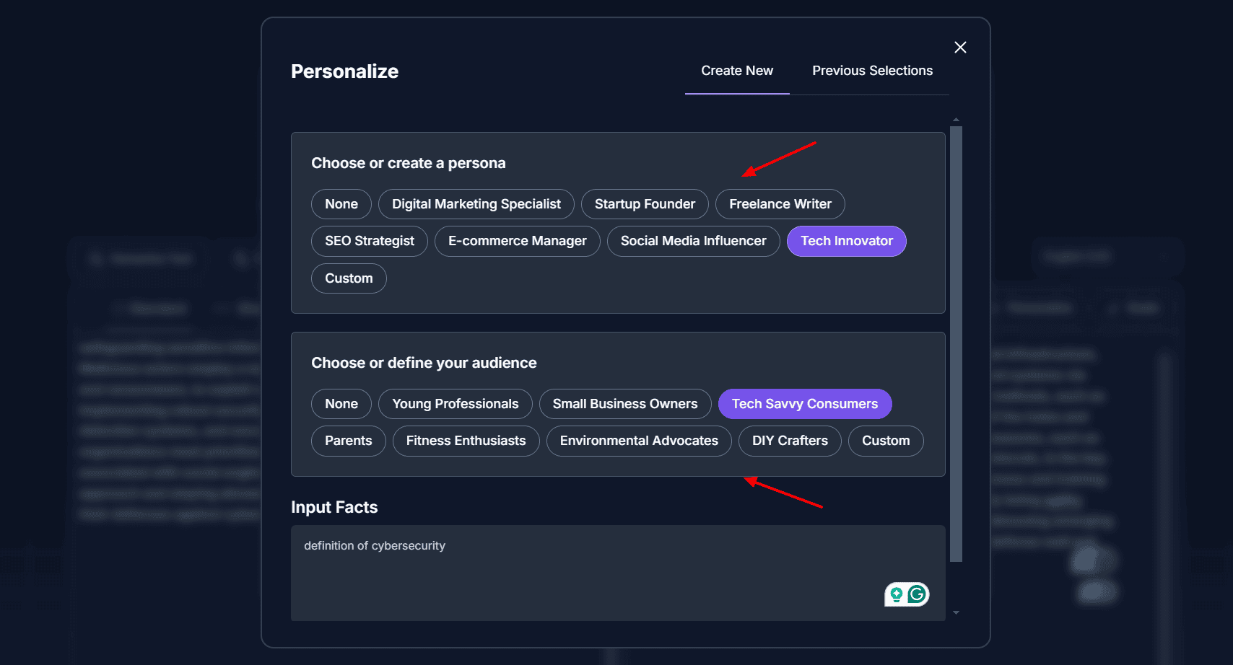This screenshot has height=665, width=1233.
Task: Select the Digital Marketing Specialist persona
Action: (476, 204)
